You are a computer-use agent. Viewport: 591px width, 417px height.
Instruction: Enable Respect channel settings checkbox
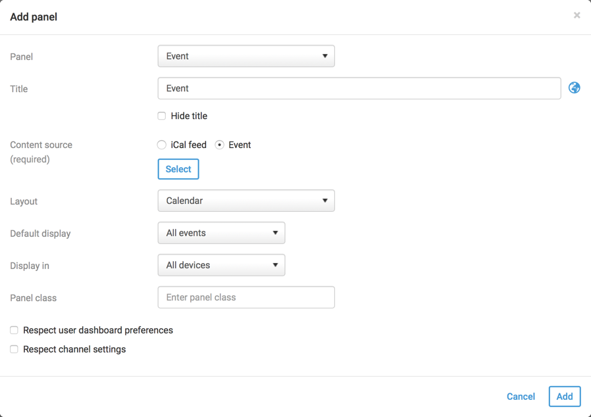(x=14, y=349)
